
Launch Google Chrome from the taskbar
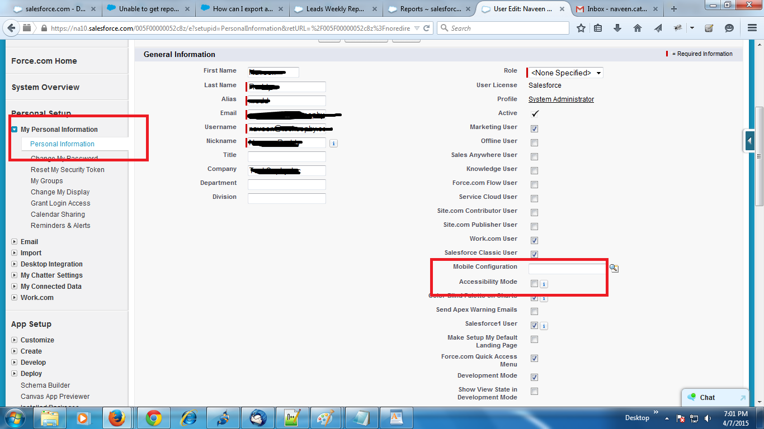tap(154, 418)
